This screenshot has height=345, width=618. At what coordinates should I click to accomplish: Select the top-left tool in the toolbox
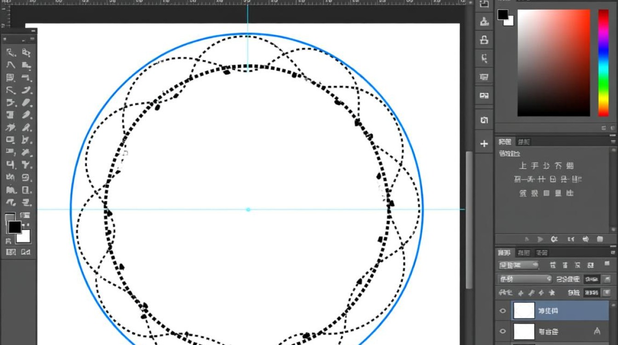(x=11, y=52)
